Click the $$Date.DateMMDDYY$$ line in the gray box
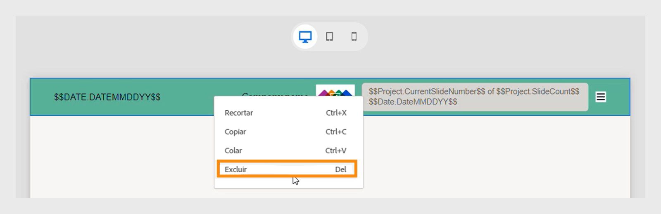This screenshot has height=214, width=661. [x=413, y=102]
